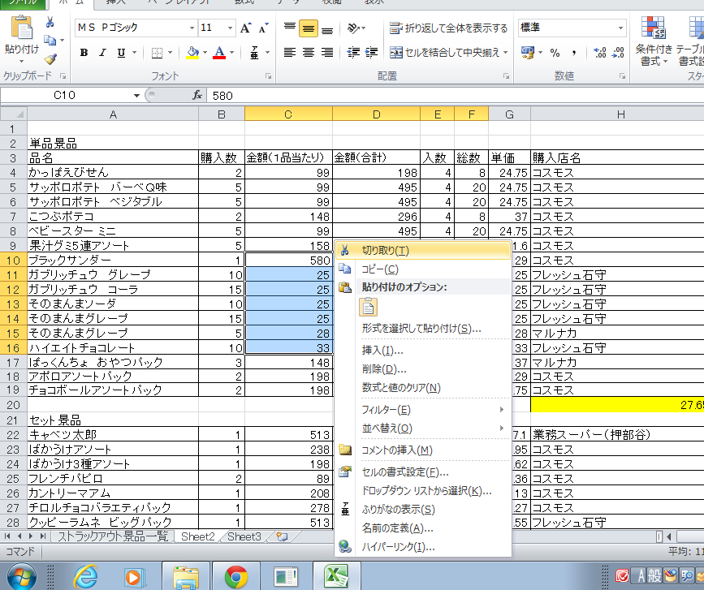Image resolution: width=704 pixels, height=590 pixels.
Task: Increase font size with large A icon
Action: (x=245, y=28)
